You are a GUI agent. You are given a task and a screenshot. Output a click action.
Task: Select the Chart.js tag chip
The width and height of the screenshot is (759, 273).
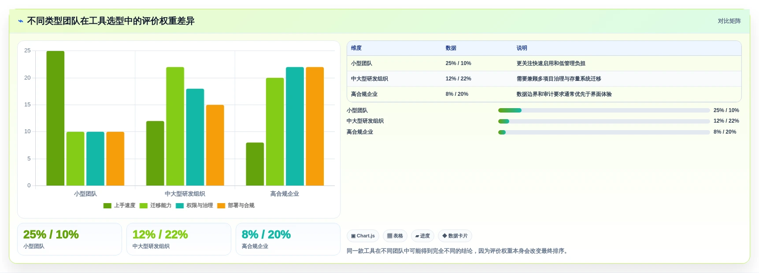coord(363,236)
